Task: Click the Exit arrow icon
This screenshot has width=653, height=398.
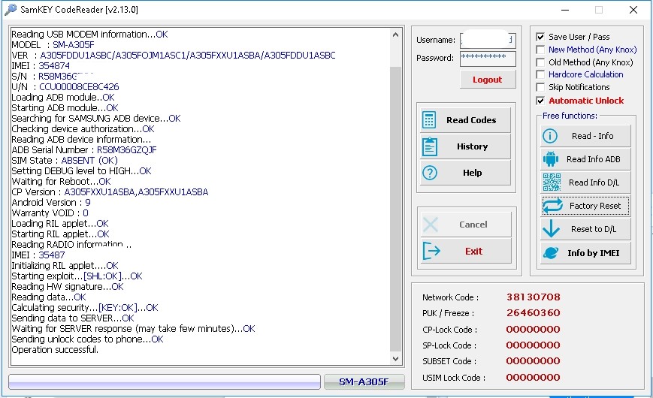Action: tap(431, 251)
